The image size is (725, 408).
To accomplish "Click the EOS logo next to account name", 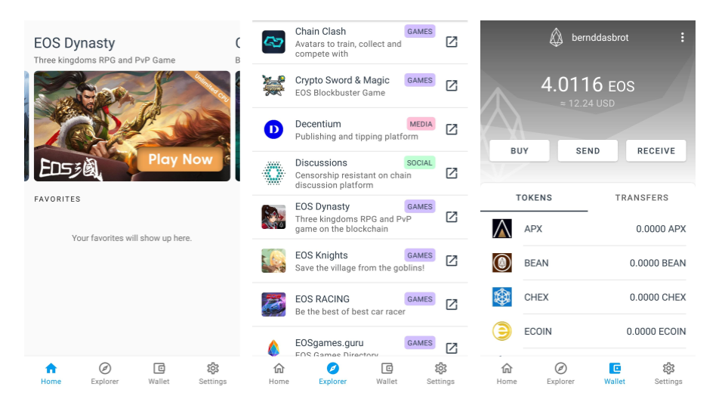I will click(557, 38).
